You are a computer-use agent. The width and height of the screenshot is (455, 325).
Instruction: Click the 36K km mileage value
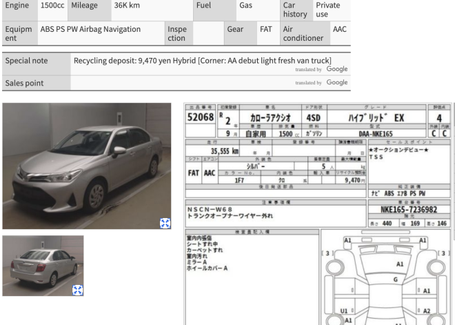point(127,5)
